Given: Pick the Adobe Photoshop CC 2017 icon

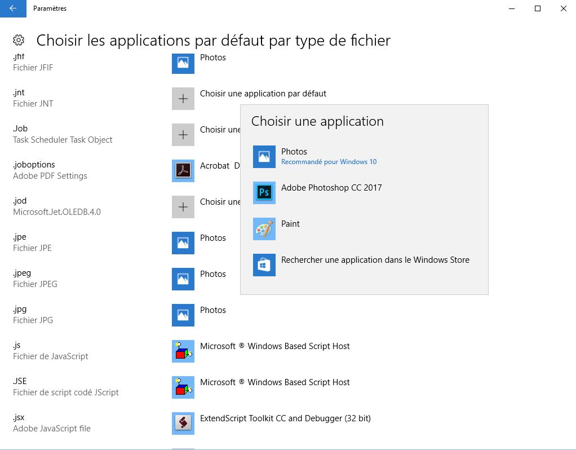Looking at the screenshot, I should click(264, 193).
